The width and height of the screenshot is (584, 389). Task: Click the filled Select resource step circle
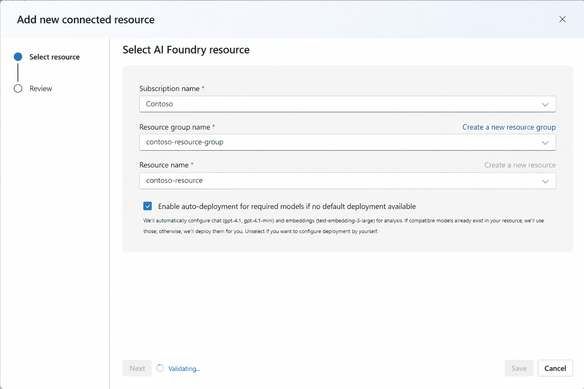pyautogui.click(x=18, y=57)
